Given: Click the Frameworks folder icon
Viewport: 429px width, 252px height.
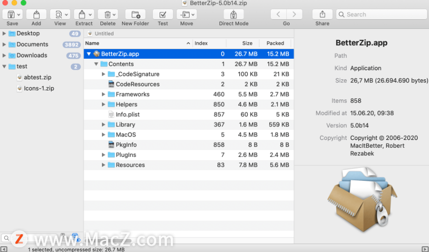Looking at the screenshot, I should pos(111,94).
